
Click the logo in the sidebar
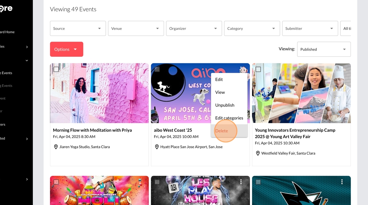6,9
